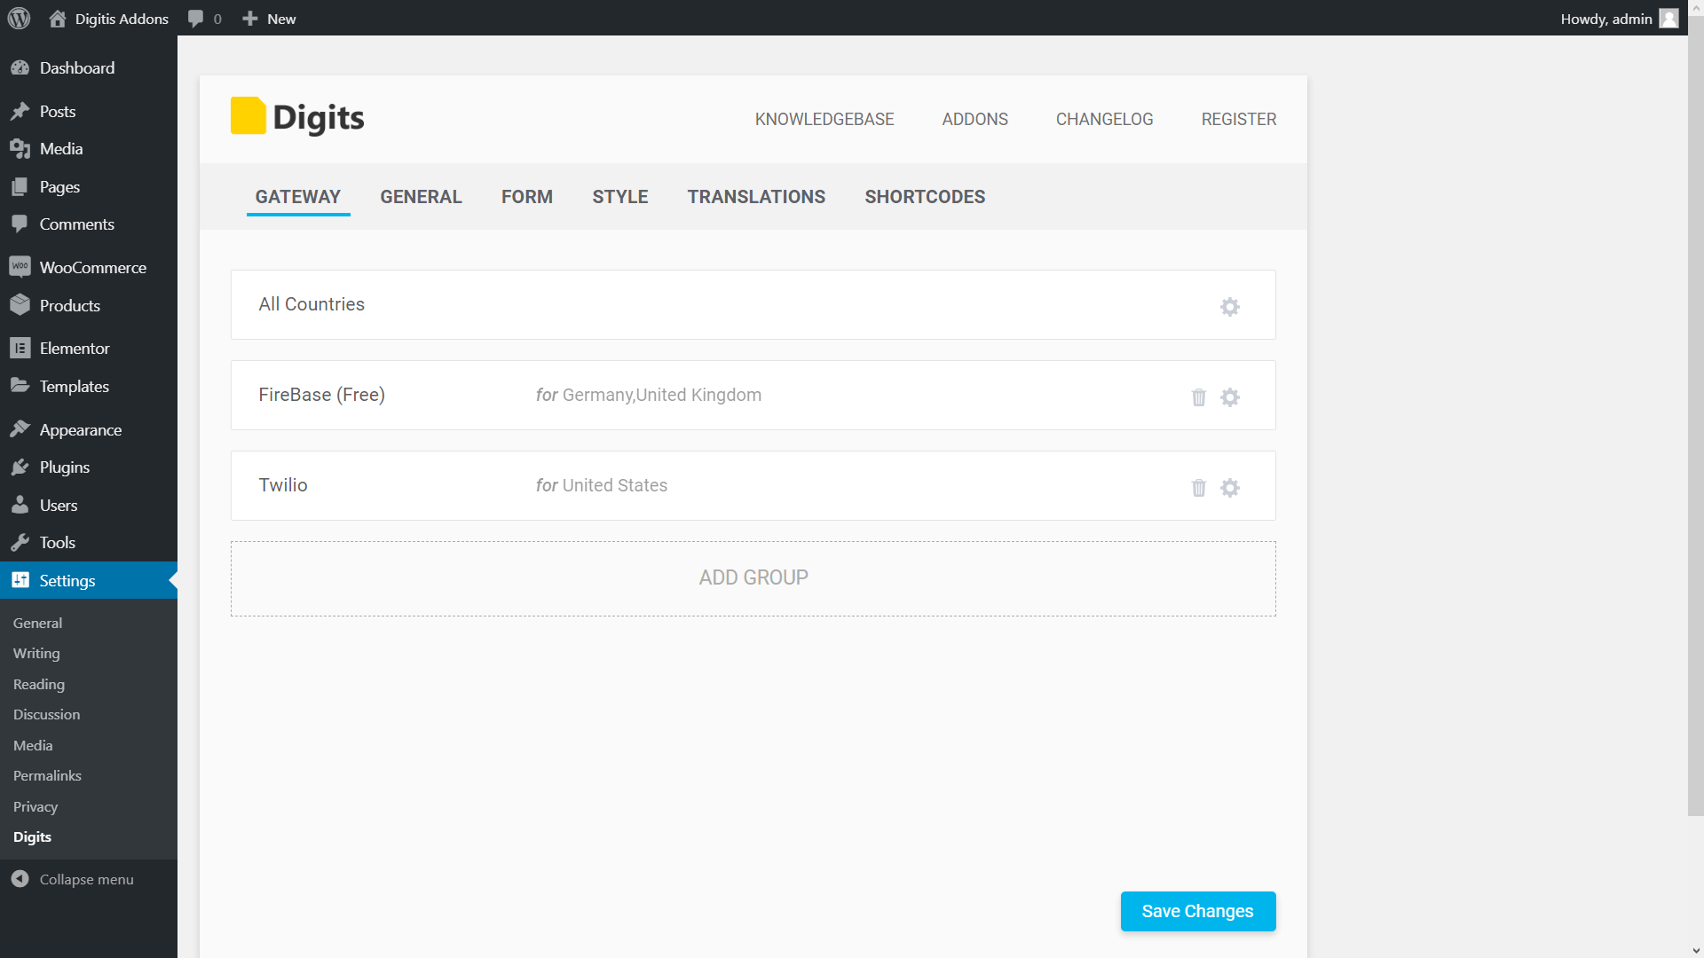
Task: Open General under Settings submenu
Action: [37, 623]
